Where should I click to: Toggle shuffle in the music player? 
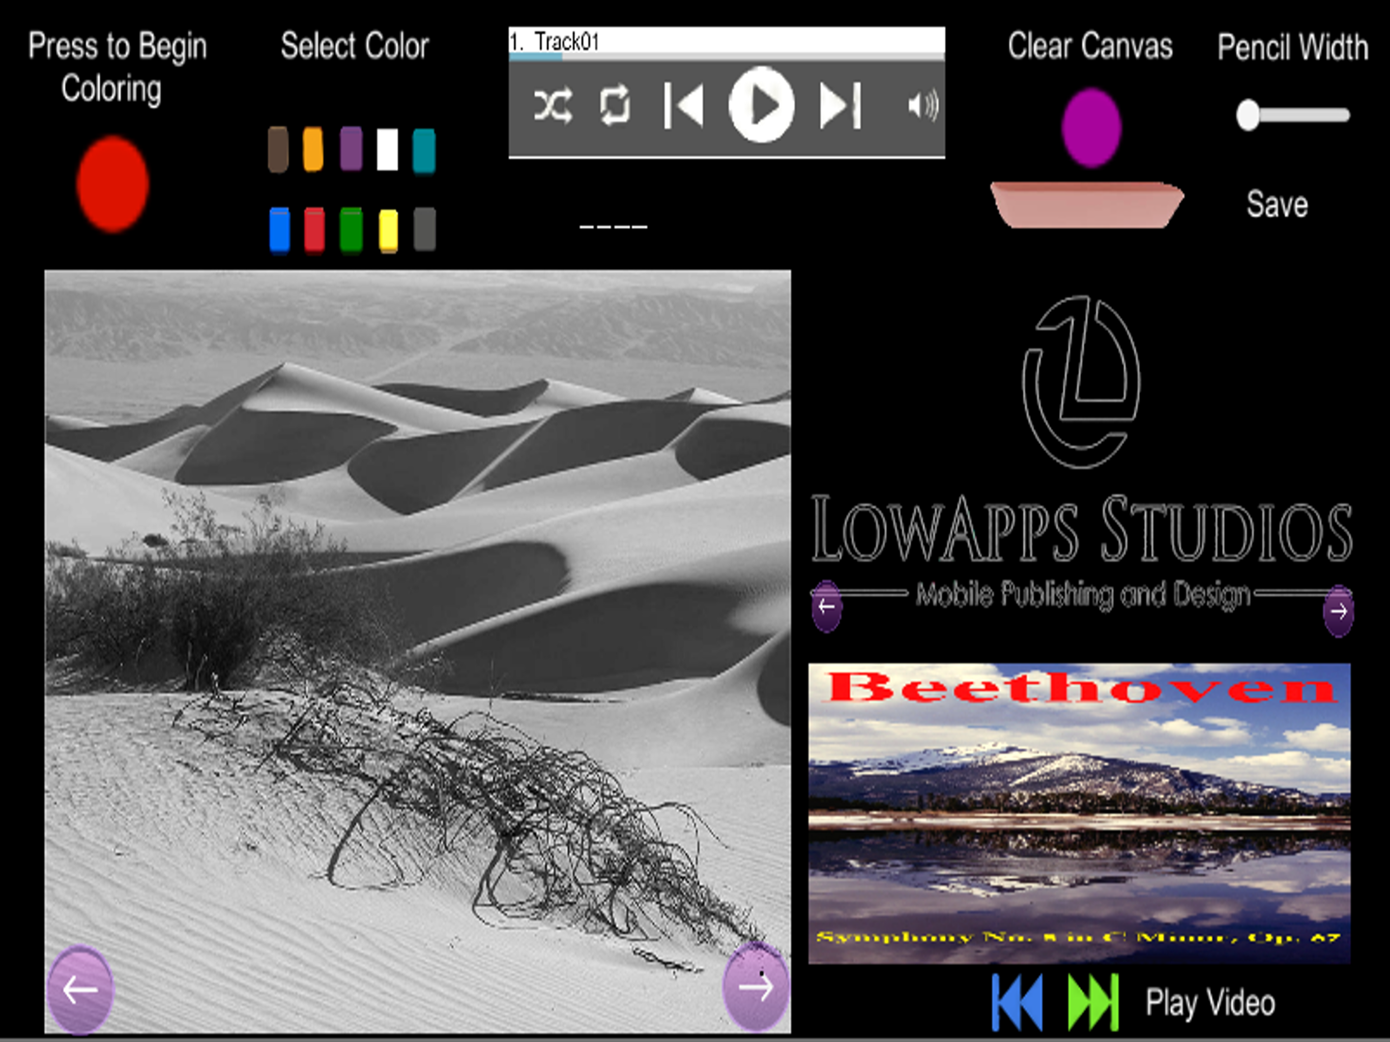[x=553, y=106]
